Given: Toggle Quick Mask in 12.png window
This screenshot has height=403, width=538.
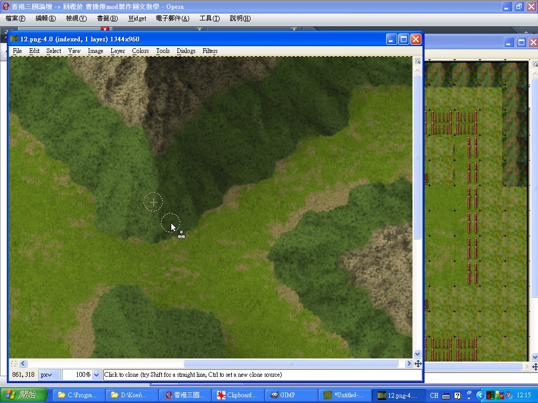Looking at the screenshot, I should click(13, 364).
